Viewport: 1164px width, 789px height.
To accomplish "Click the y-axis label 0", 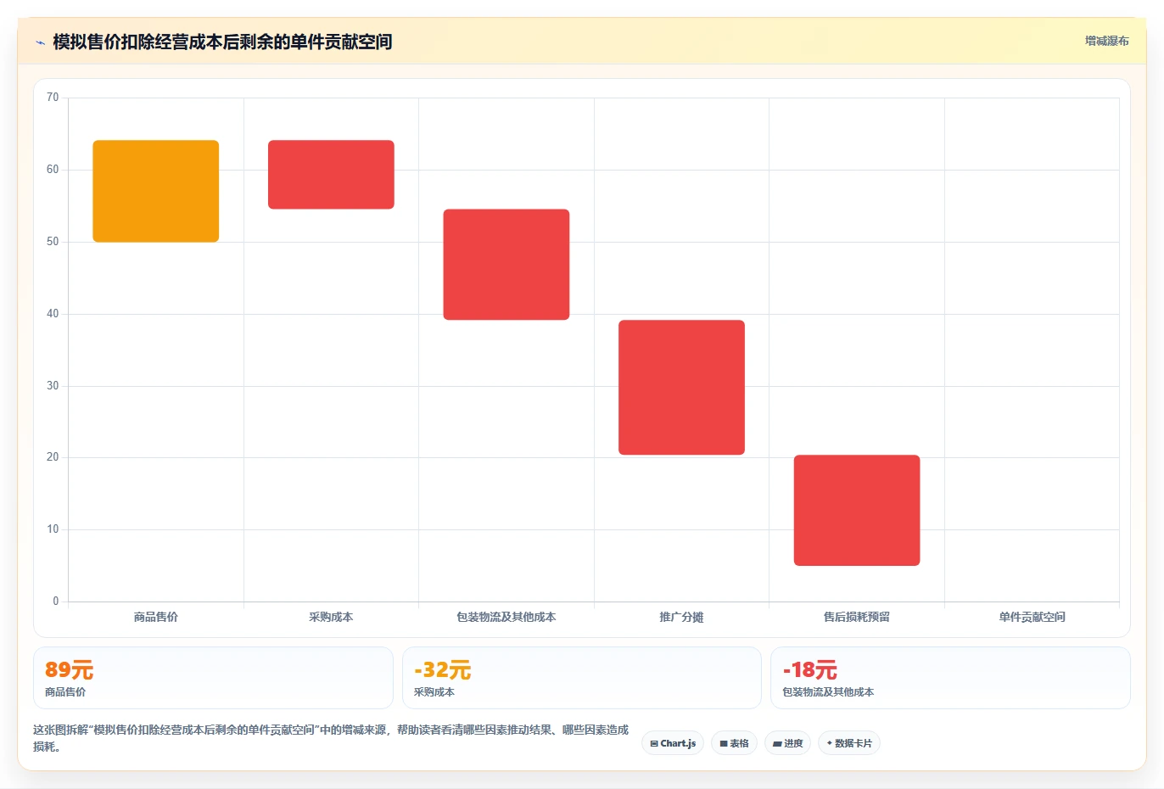I will [56, 602].
